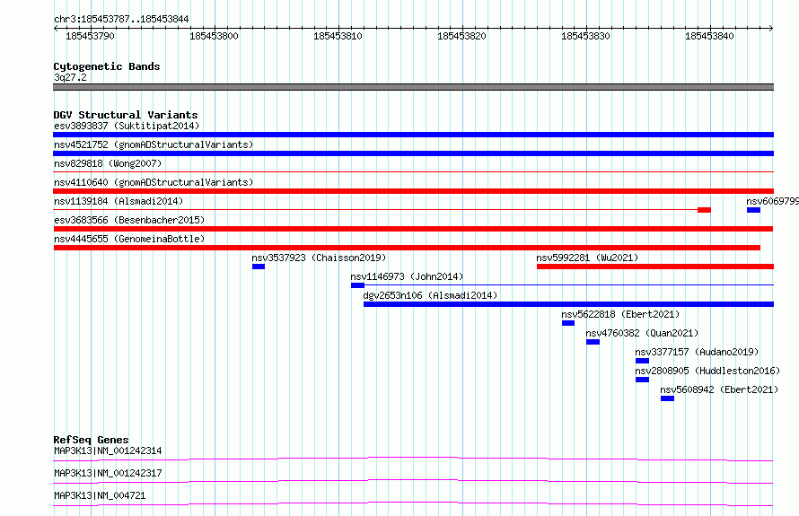Screen dimensions: 799x516
Task: Click ruler position 185453830
Action: [585, 36]
